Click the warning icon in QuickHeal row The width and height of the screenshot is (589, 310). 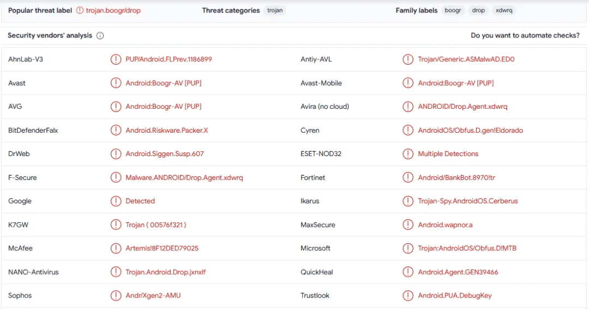click(x=408, y=272)
